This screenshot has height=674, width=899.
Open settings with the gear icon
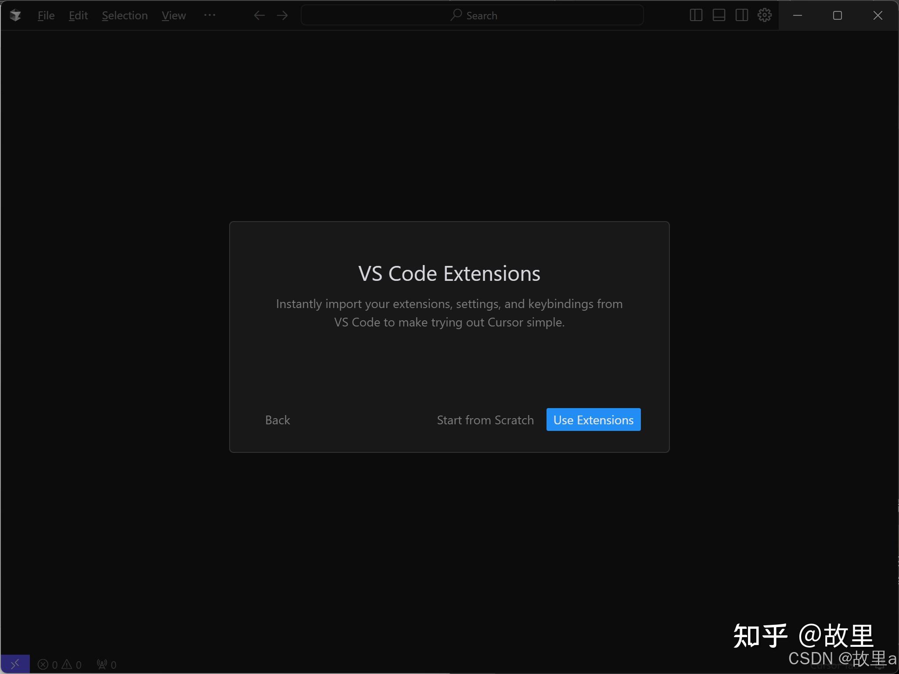click(764, 15)
